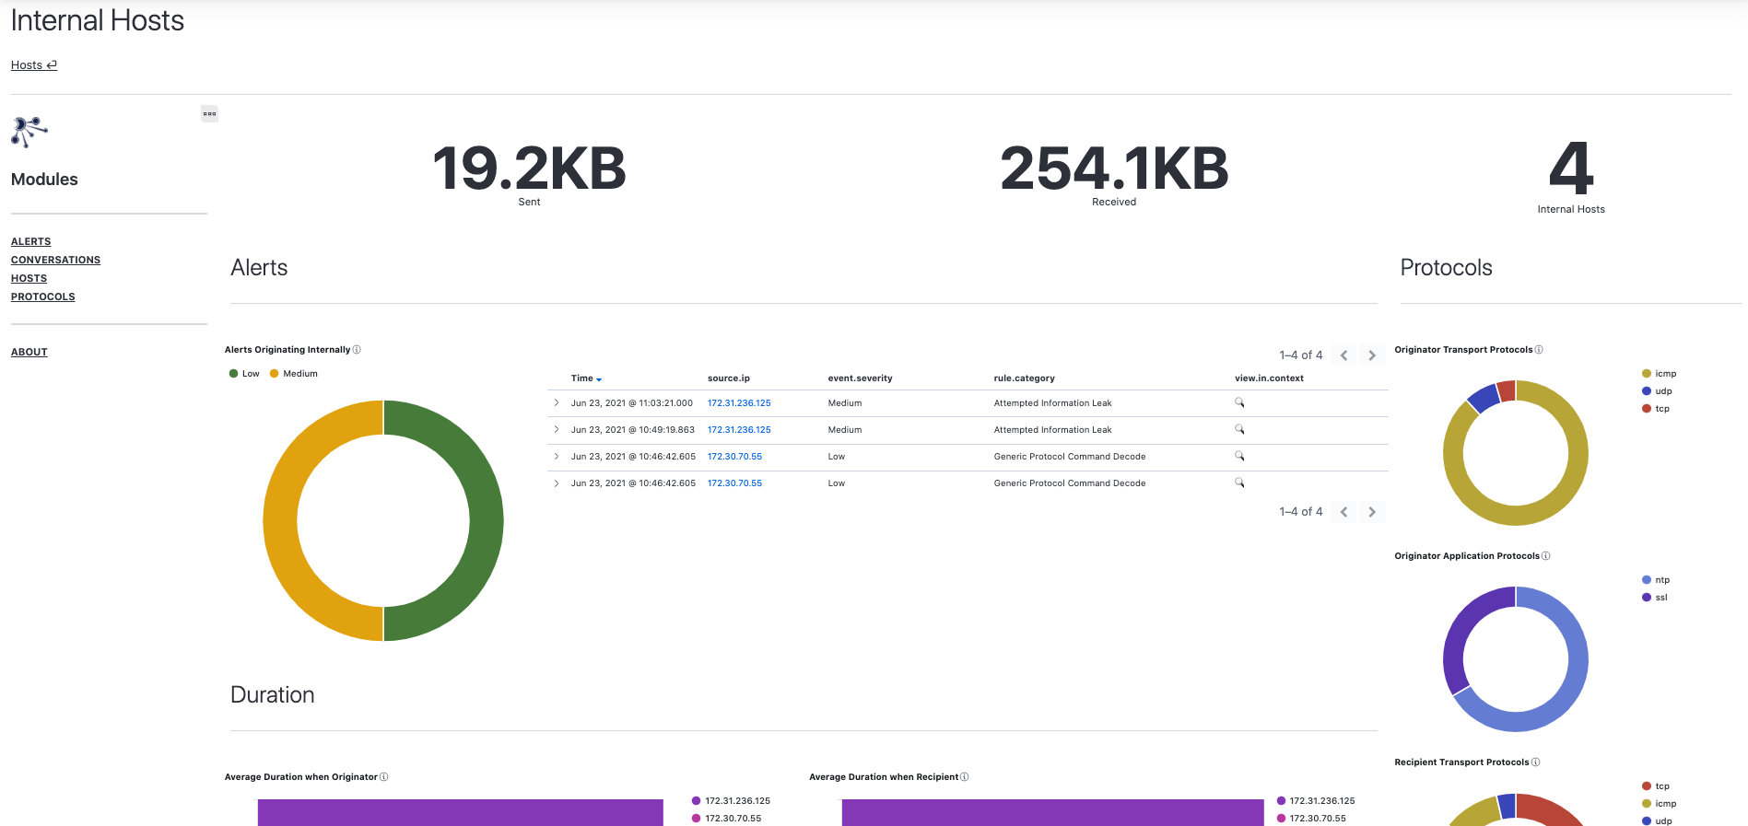This screenshot has width=1748, height=826.
Task: Click the yellow Medium segment of alerts donut
Action: point(280,520)
